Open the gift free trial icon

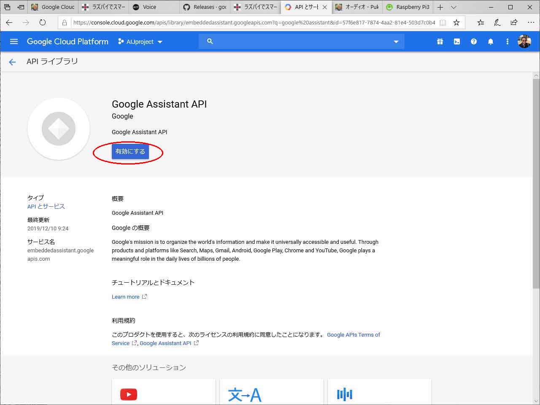(x=440, y=41)
